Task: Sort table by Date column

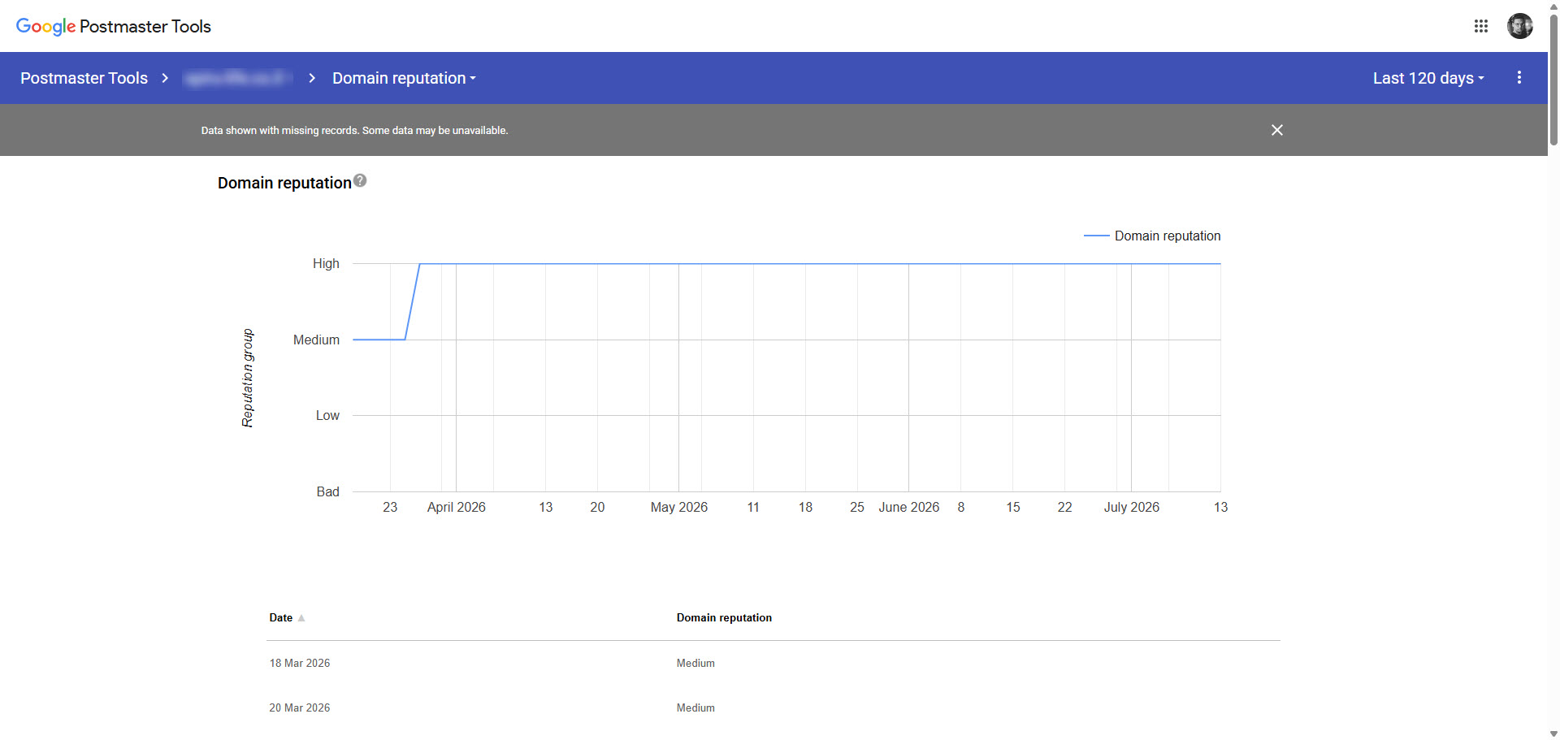Action: [287, 617]
